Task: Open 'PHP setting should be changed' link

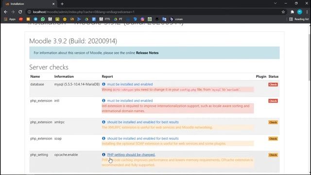Action: [131, 155]
